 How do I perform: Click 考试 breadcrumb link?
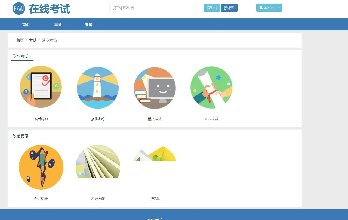click(33, 40)
